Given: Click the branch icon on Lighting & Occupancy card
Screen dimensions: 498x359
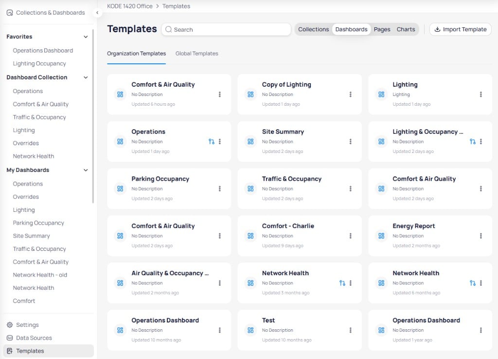Looking at the screenshot, I should click(473, 141).
